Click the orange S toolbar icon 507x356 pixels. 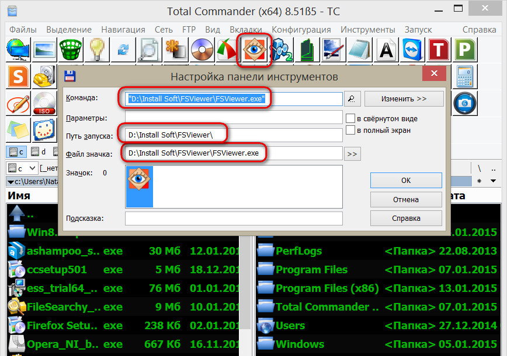(18, 76)
